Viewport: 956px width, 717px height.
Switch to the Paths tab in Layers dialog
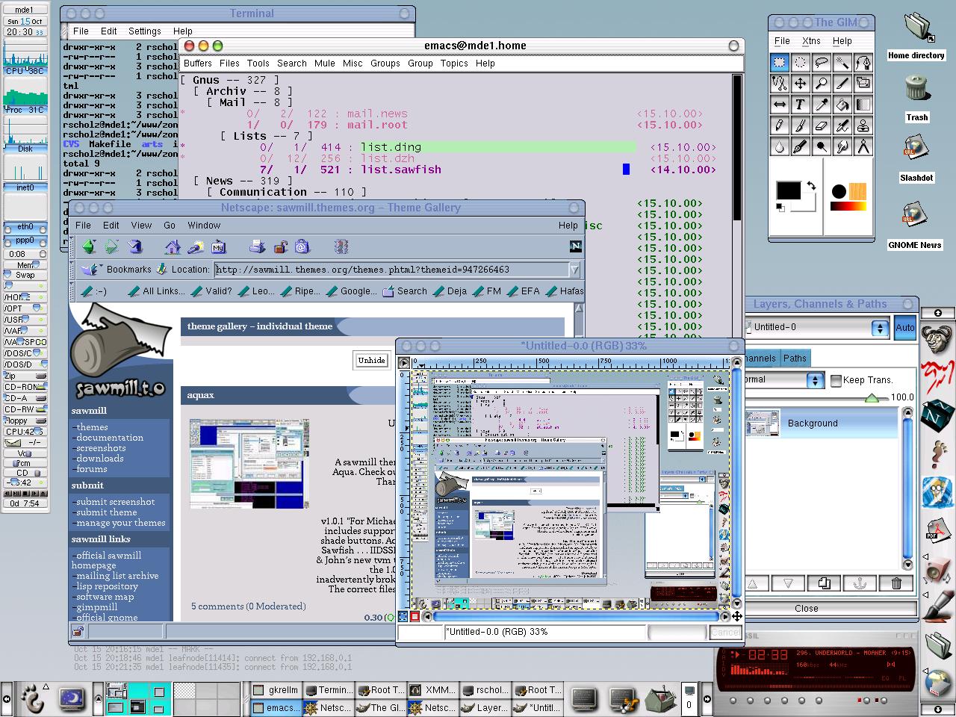(x=795, y=358)
